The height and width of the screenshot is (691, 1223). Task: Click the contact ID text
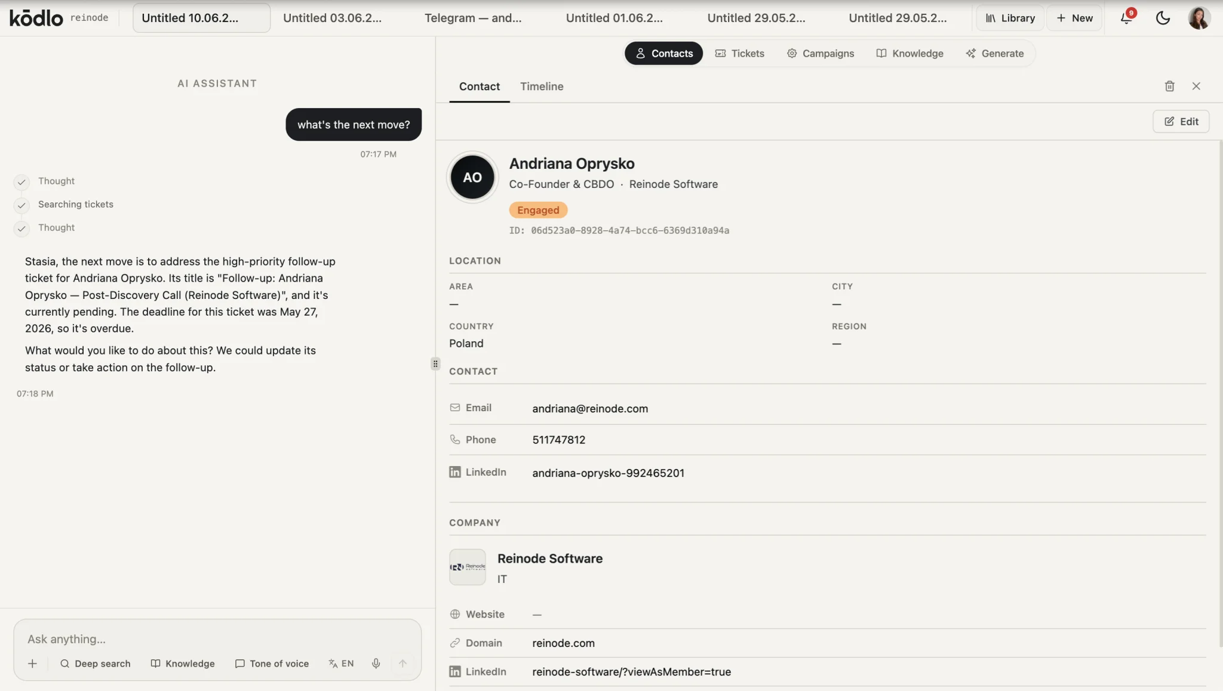click(619, 230)
